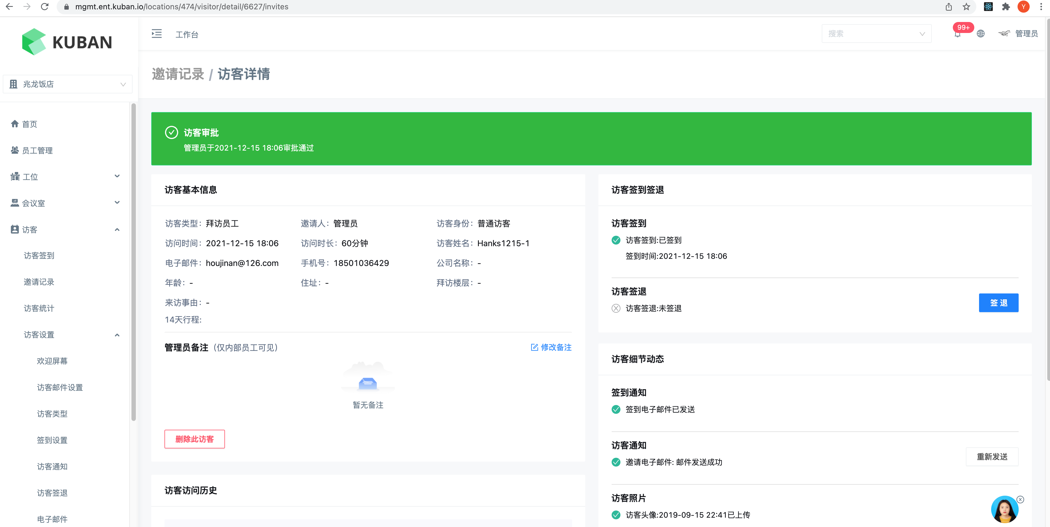Click the globe language icon
The image size is (1050, 527).
[981, 34]
